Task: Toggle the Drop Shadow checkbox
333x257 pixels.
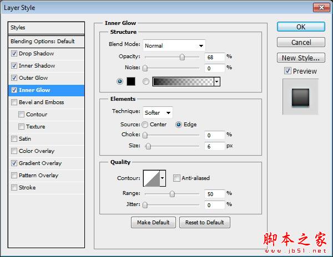Action: point(14,53)
